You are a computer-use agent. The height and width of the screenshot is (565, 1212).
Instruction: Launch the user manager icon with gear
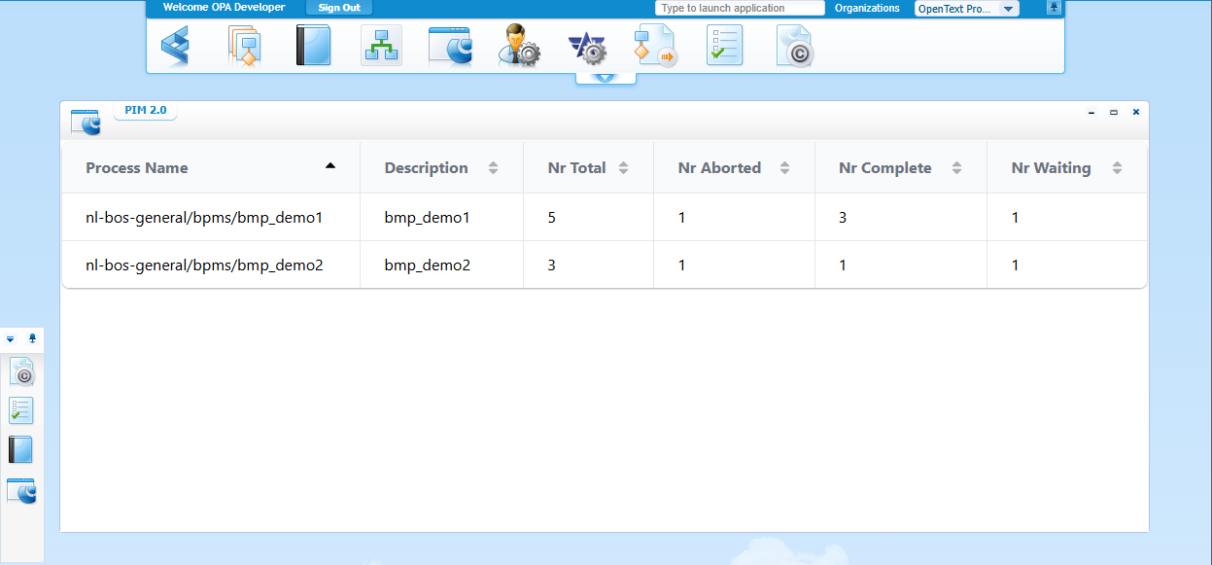[519, 46]
